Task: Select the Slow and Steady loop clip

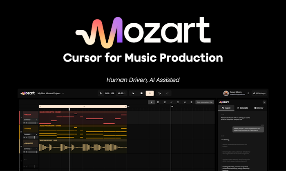Action: [x=83, y=146]
